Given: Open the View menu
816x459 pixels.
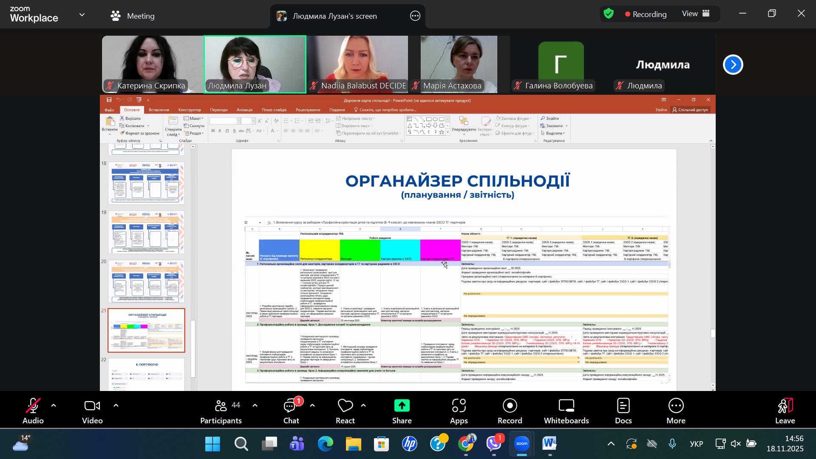Looking at the screenshot, I should [x=695, y=14].
